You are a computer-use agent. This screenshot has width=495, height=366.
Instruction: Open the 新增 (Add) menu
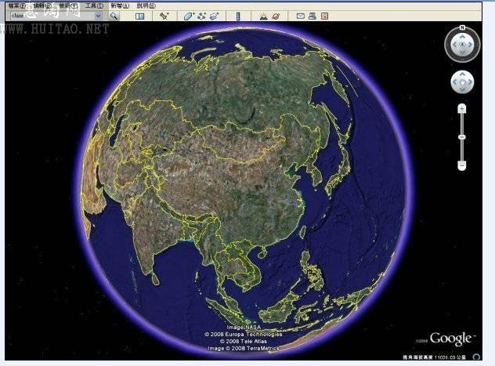point(119,5)
